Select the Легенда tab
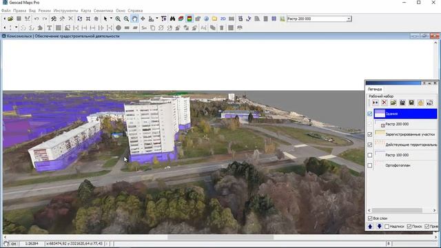The height and width of the screenshot is (248, 441). (375, 89)
